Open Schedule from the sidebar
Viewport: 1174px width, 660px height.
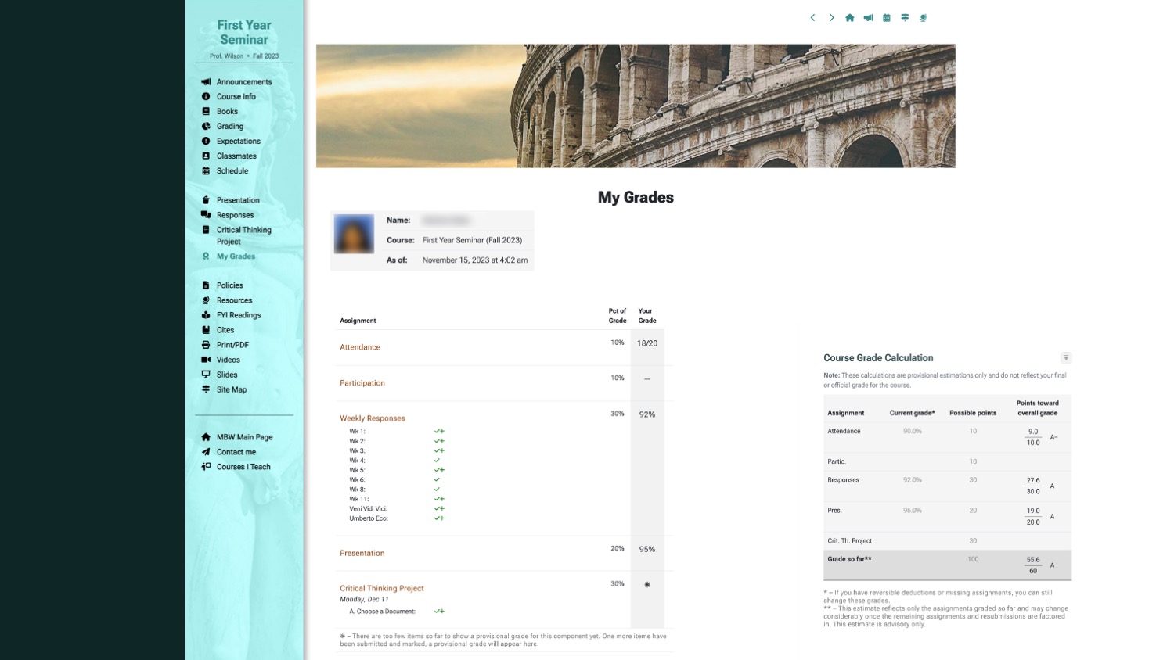(232, 171)
